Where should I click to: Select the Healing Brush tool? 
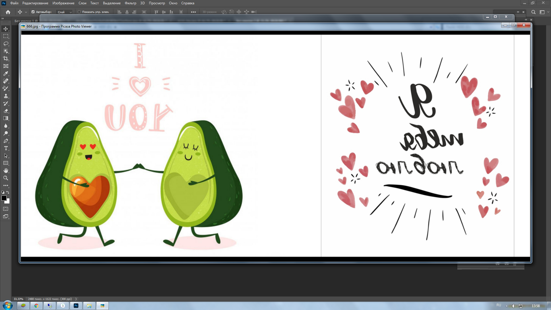pyautogui.click(x=6, y=81)
